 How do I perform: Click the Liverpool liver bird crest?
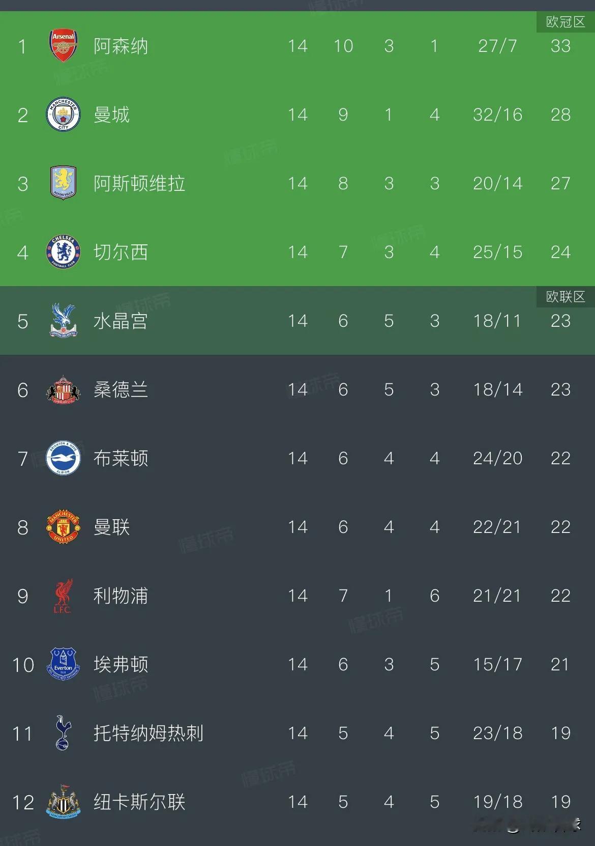pos(63,596)
